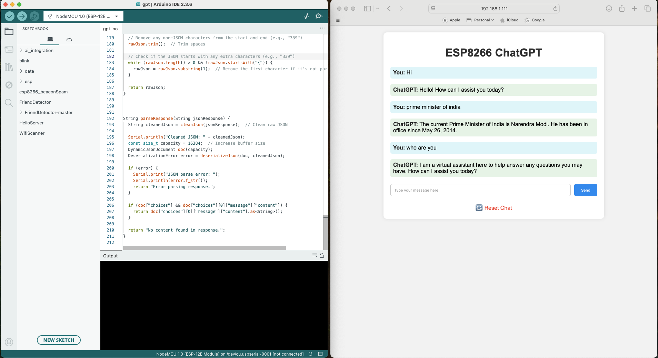Toggle output word wrap icon
Screen dimensions: 658x358
point(315,255)
